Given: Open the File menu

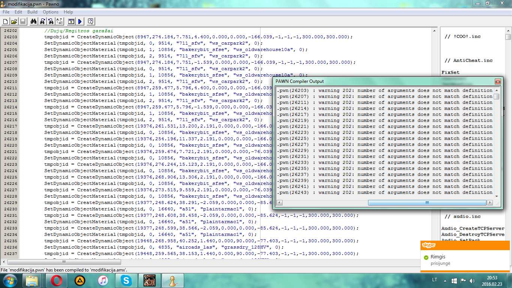Looking at the screenshot, I should click(6, 12).
